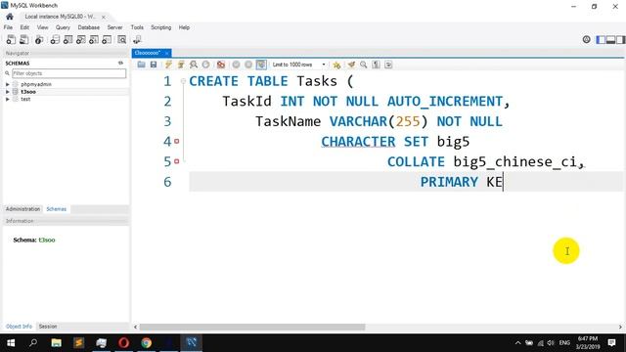Open the Database menu
This screenshot has height=352, width=626.
click(89, 27)
